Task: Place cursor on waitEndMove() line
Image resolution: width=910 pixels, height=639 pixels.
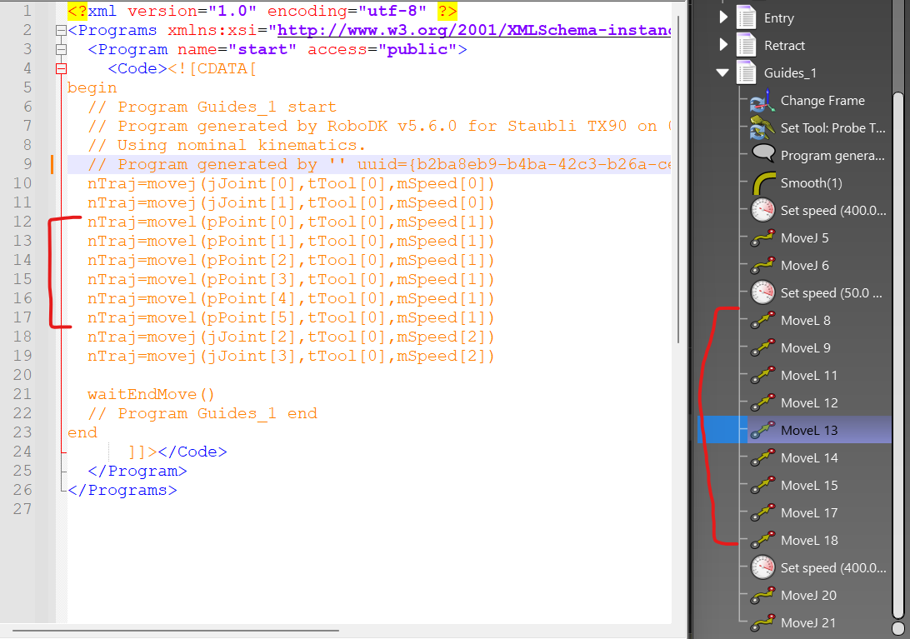Action: [151, 394]
